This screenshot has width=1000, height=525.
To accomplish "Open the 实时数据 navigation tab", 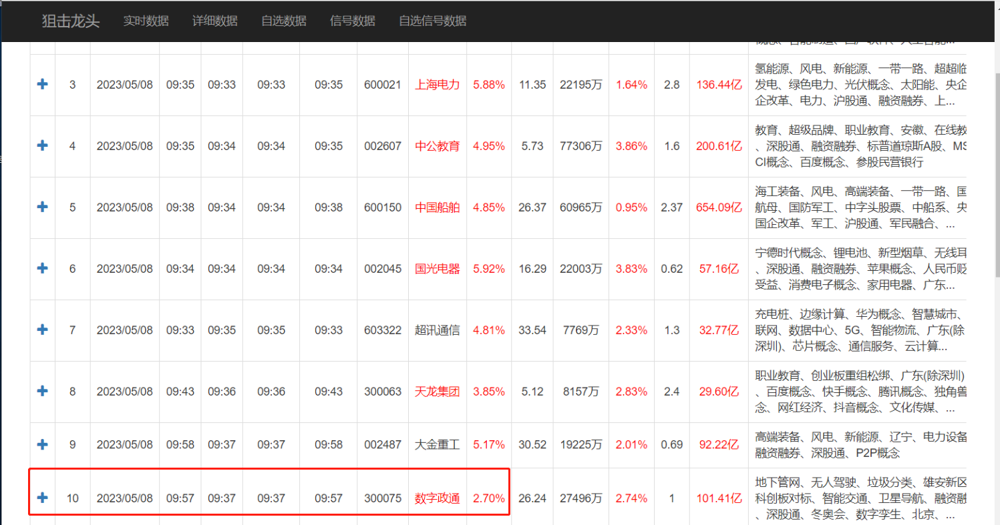I will pos(146,21).
